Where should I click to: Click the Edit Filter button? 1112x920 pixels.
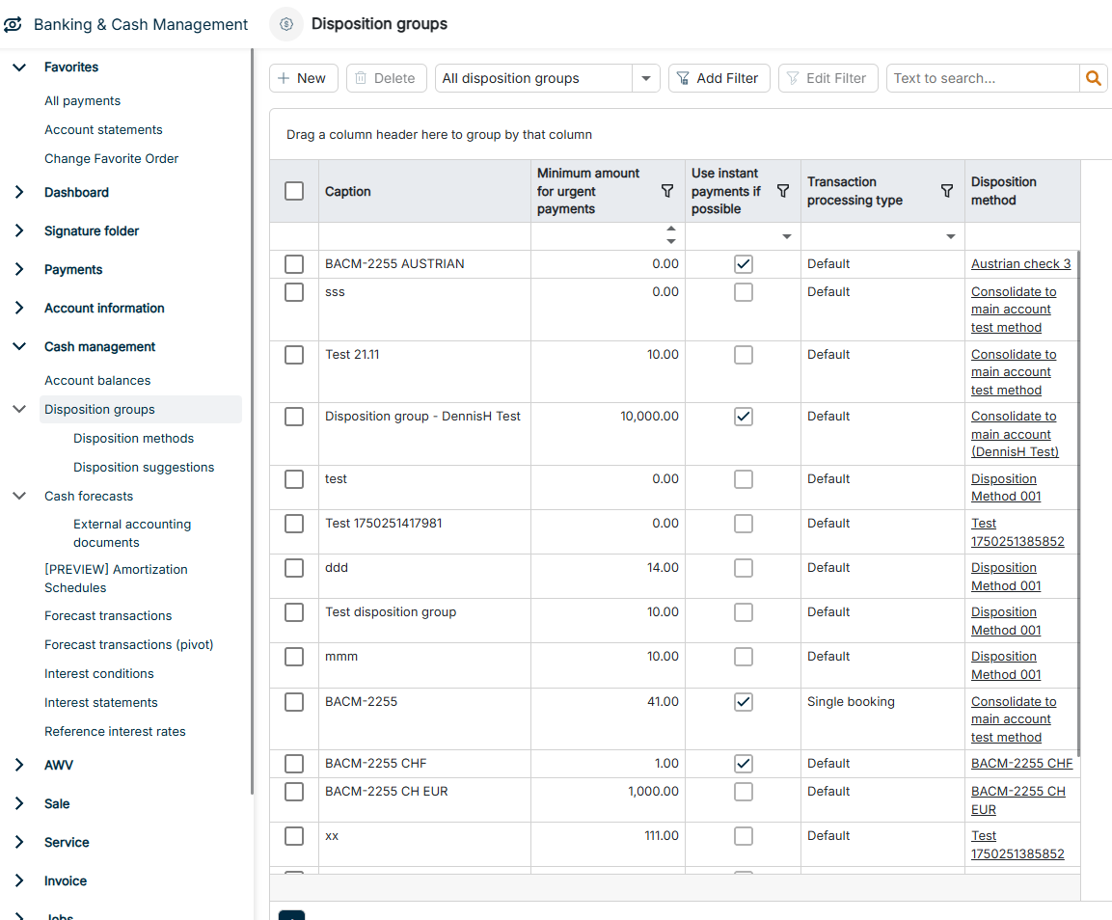827,78
